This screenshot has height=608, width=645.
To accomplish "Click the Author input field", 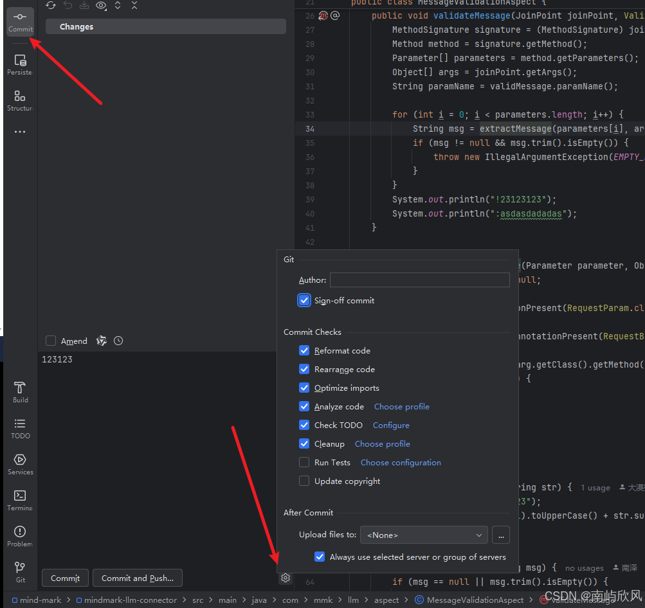I will click(419, 280).
